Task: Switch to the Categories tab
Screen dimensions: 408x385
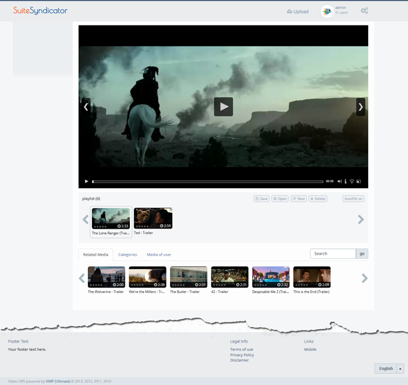Action: tap(127, 255)
